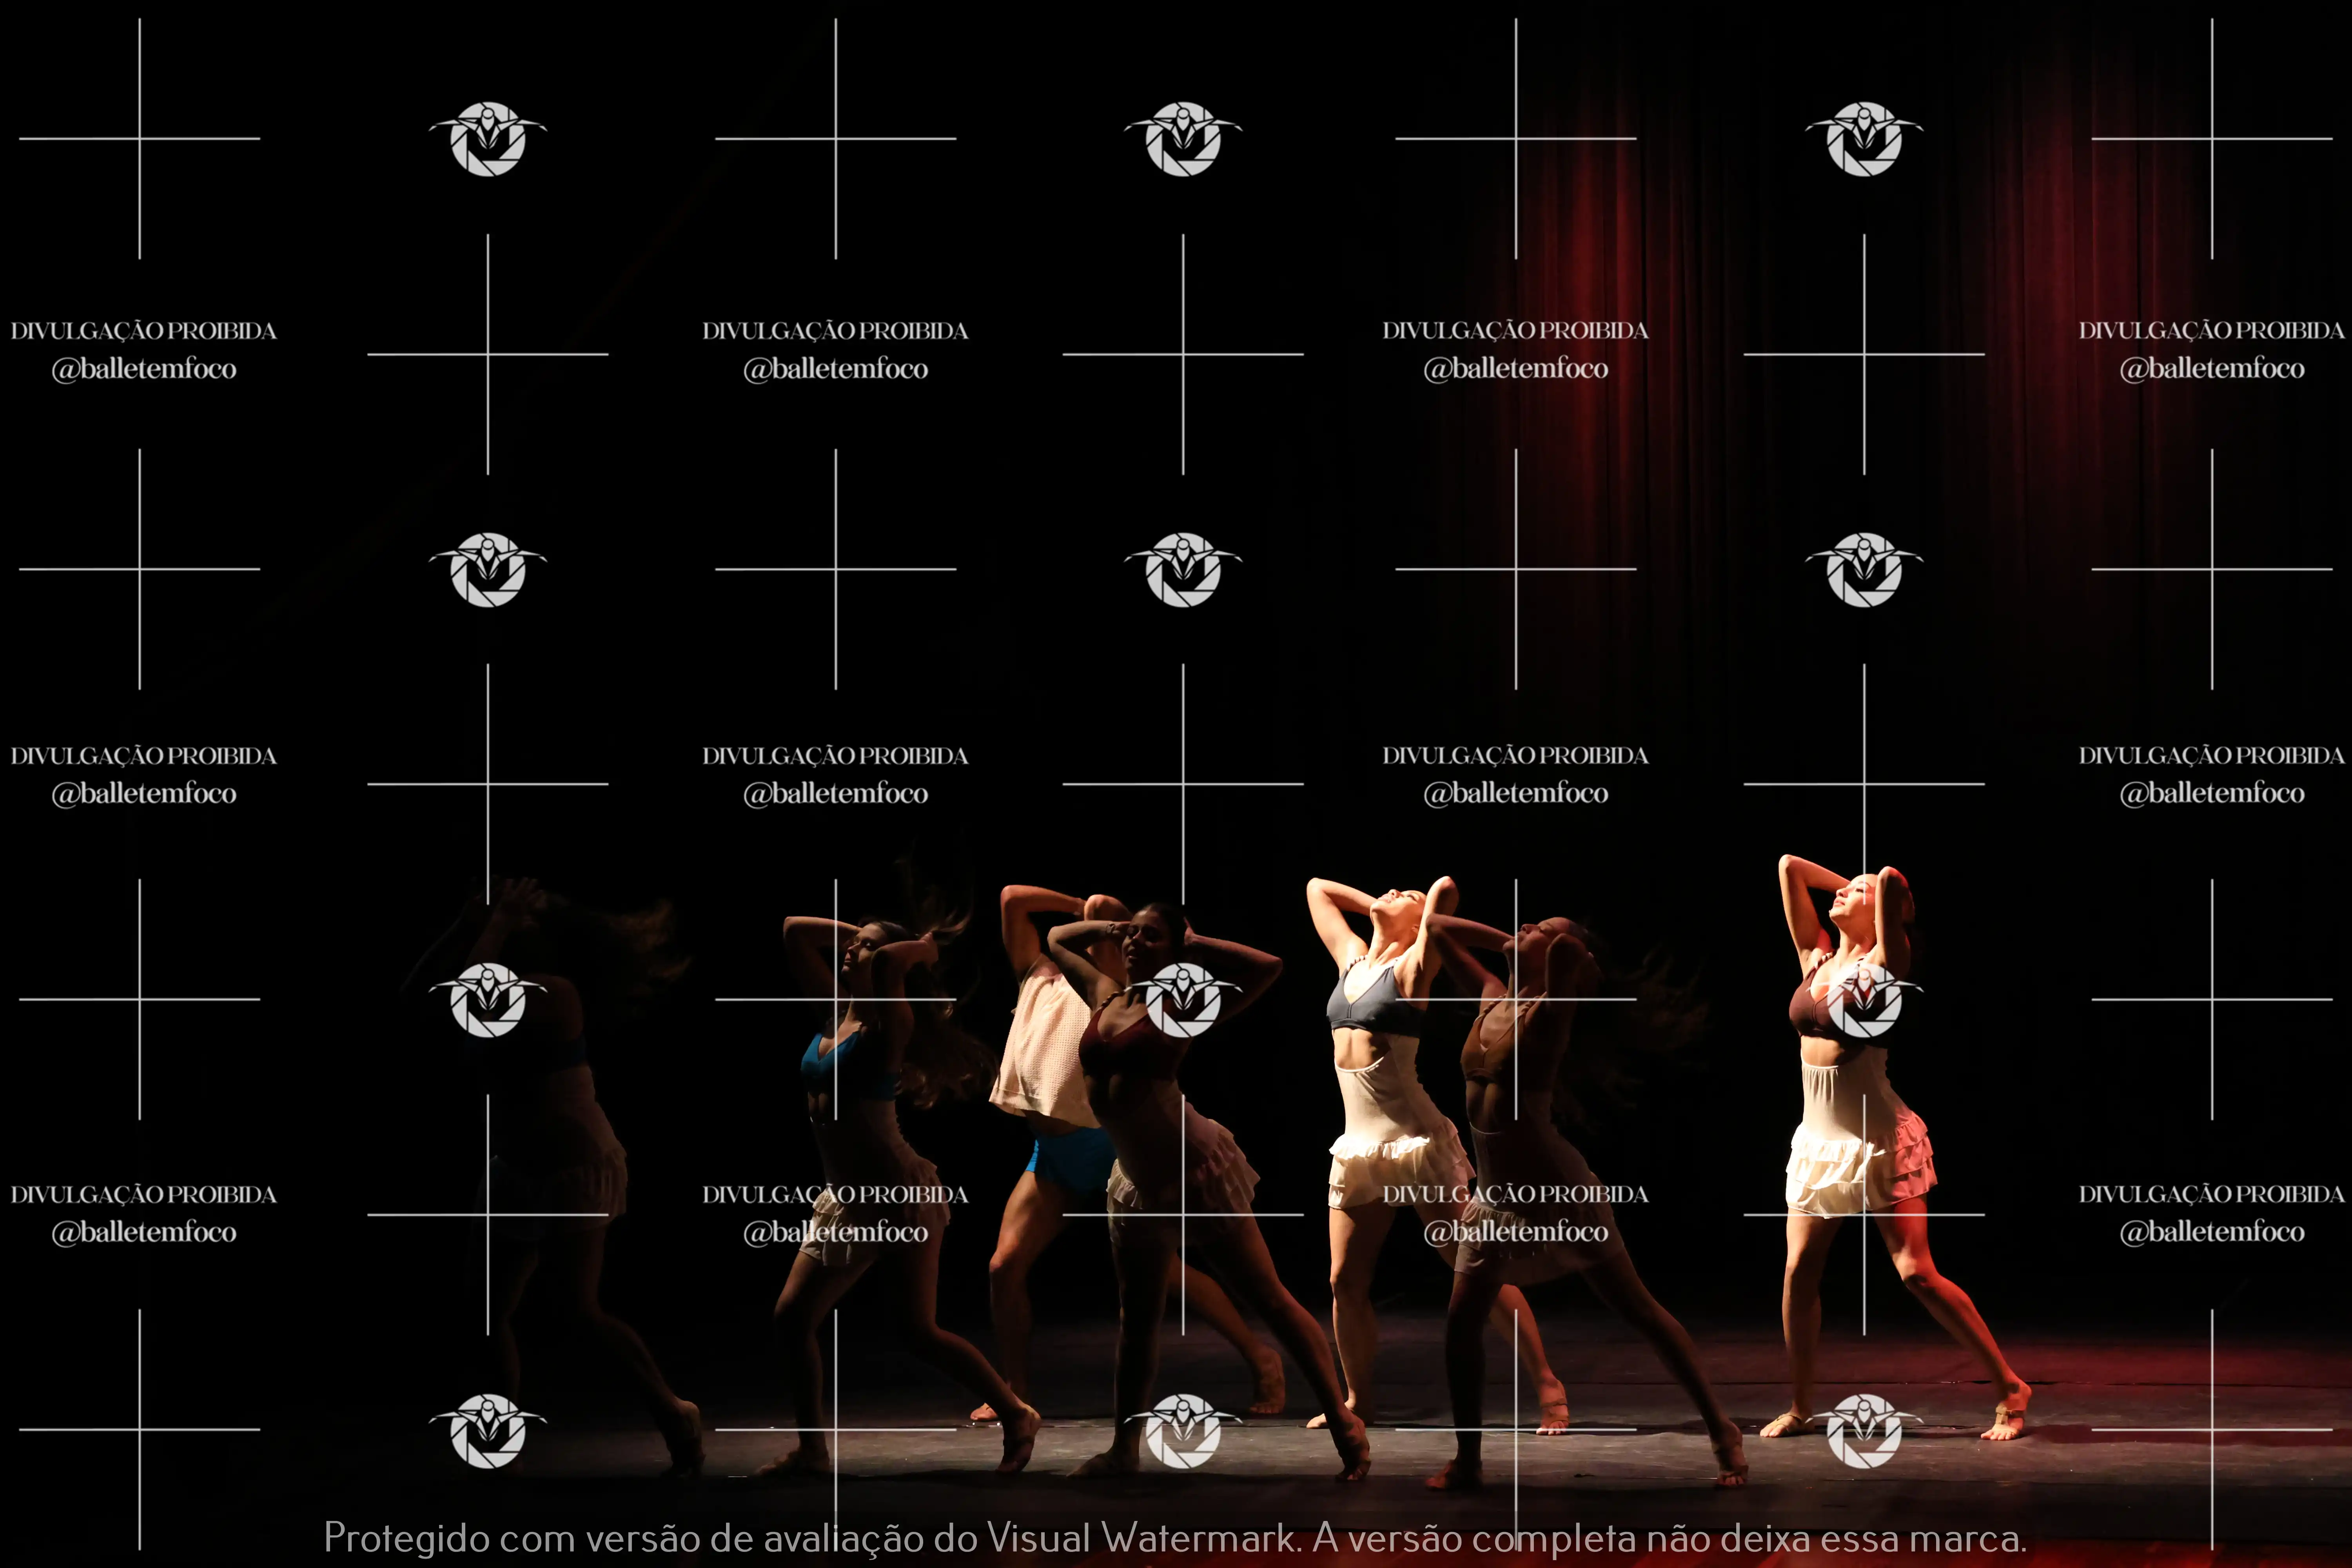Click the shutter logo beside the faint leftmost dancer
Image resolution: width=2352 pixels, height=1568 pixels.
click(x=488, y=1000)
